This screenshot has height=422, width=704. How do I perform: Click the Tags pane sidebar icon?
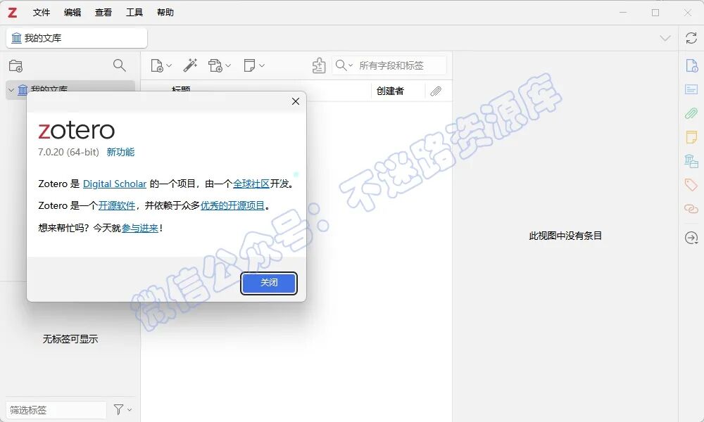[691, 184]
